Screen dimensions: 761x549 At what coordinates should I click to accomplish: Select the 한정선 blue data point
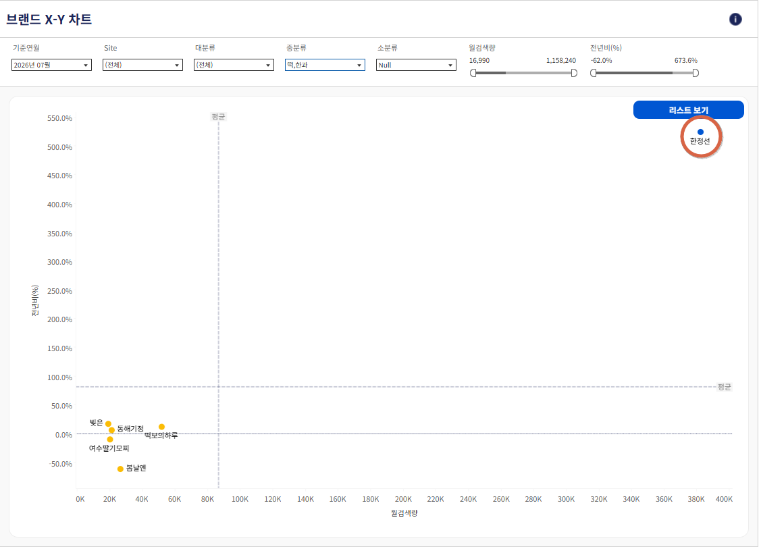(x=700, y=132)
